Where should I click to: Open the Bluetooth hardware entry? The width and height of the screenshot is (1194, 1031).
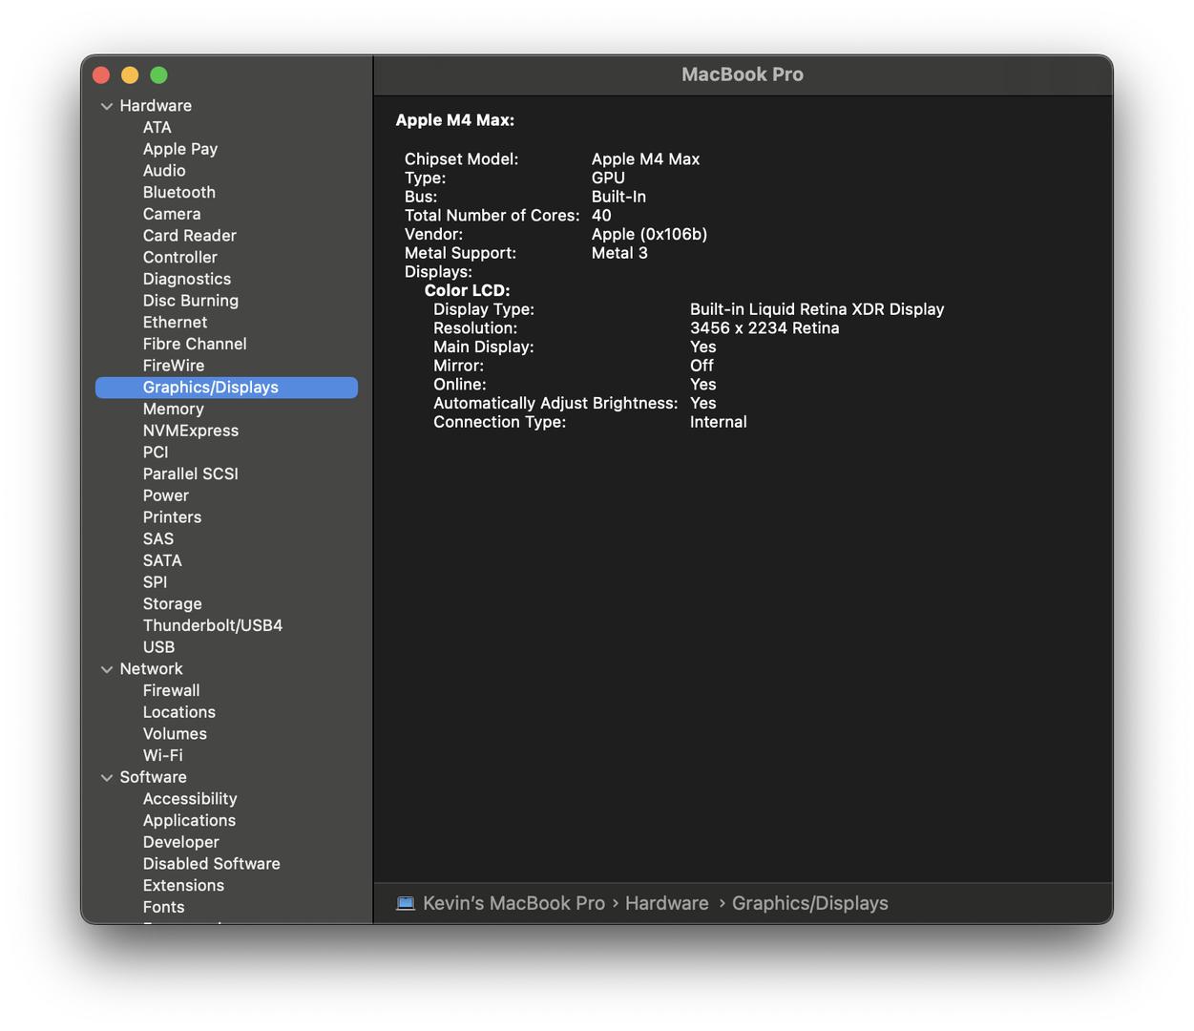click(178, 192)
